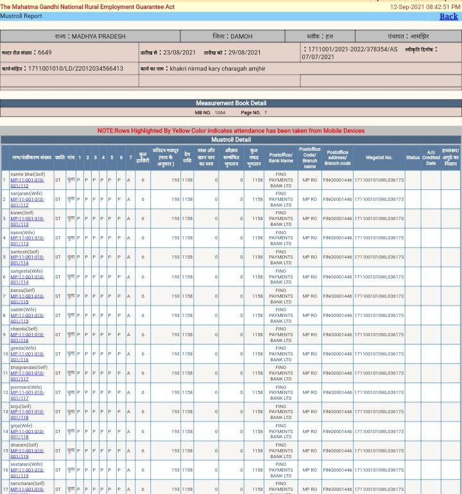Screen dimensions: 462x494
Task: Open birju(Self) registration number link
Action: pyautogui.click(x=27, y=414)
